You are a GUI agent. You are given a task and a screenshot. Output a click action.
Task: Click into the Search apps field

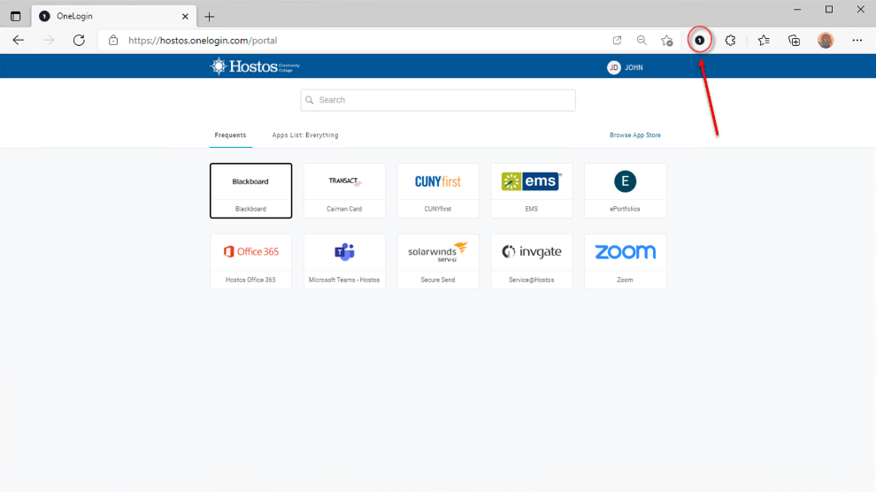[x=438, y=100]
